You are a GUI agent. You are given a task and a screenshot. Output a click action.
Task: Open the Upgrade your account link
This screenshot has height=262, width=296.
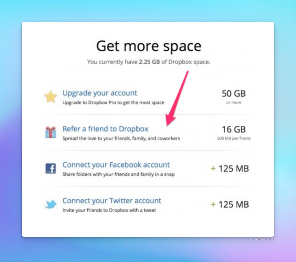[100, 93]
